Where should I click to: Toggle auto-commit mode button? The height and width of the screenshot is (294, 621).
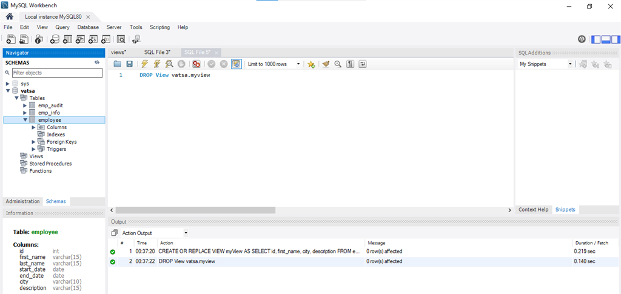pos(237,64)
